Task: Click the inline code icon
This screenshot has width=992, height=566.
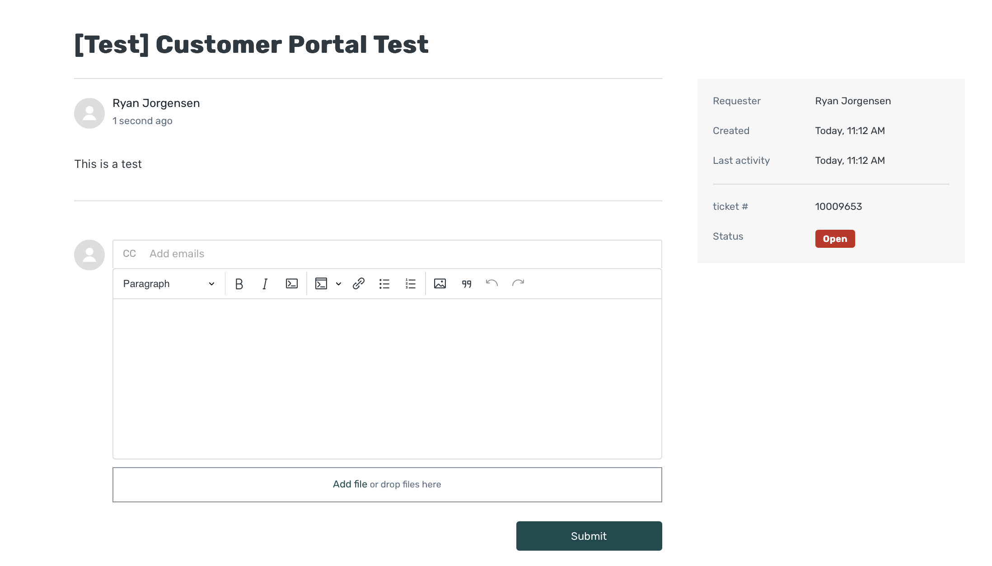Action: pos(292,284)
